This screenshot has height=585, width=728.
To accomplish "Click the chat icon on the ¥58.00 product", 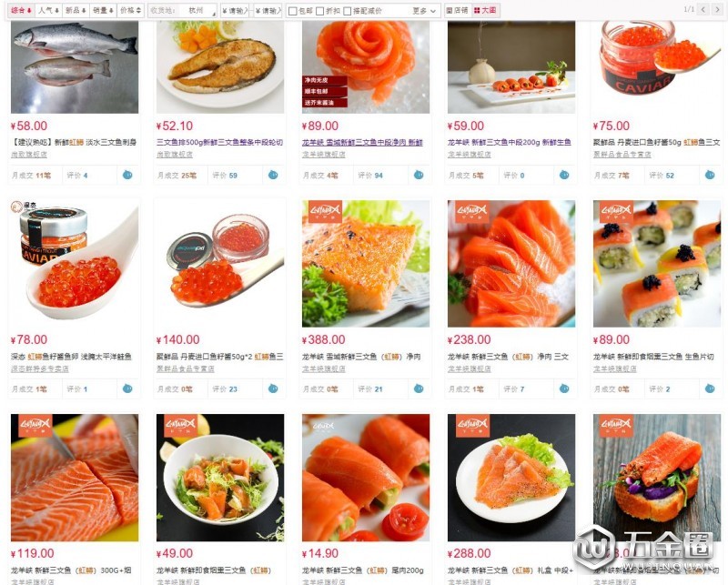I will 127,175.
